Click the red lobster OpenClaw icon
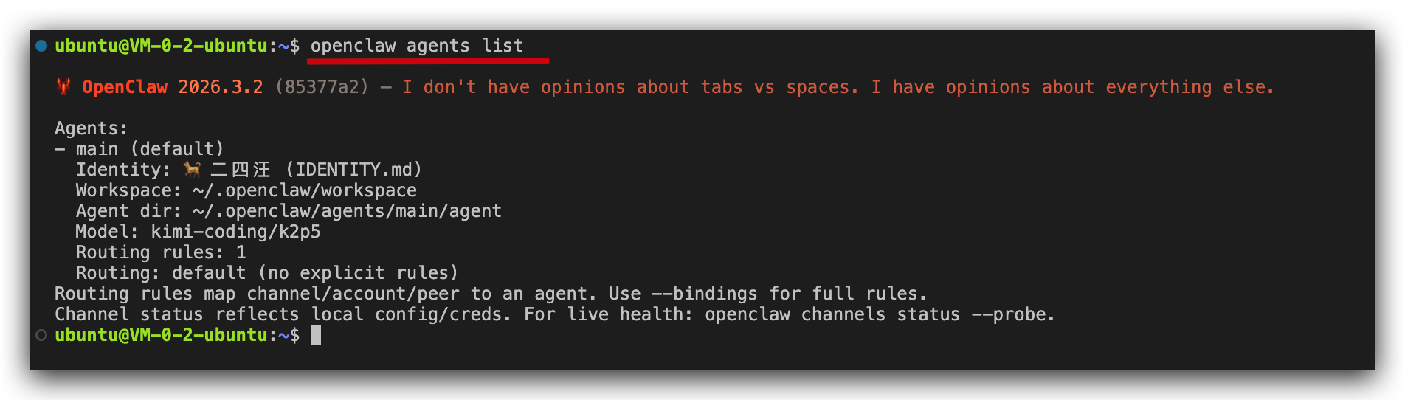This screenshot has height=400, width=1405. (x=64, y=87)
